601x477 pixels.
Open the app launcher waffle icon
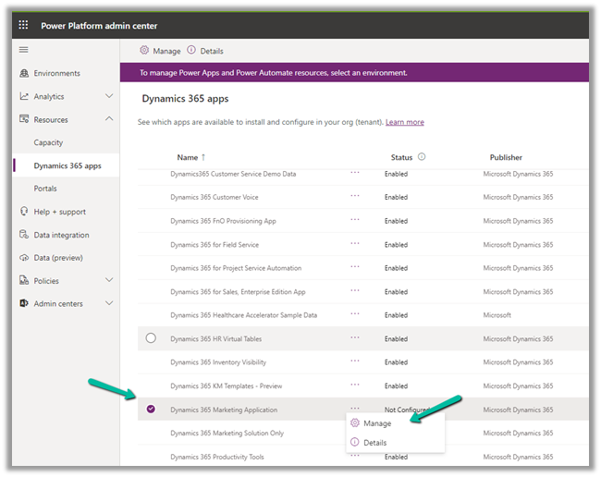tap(24, 25)
